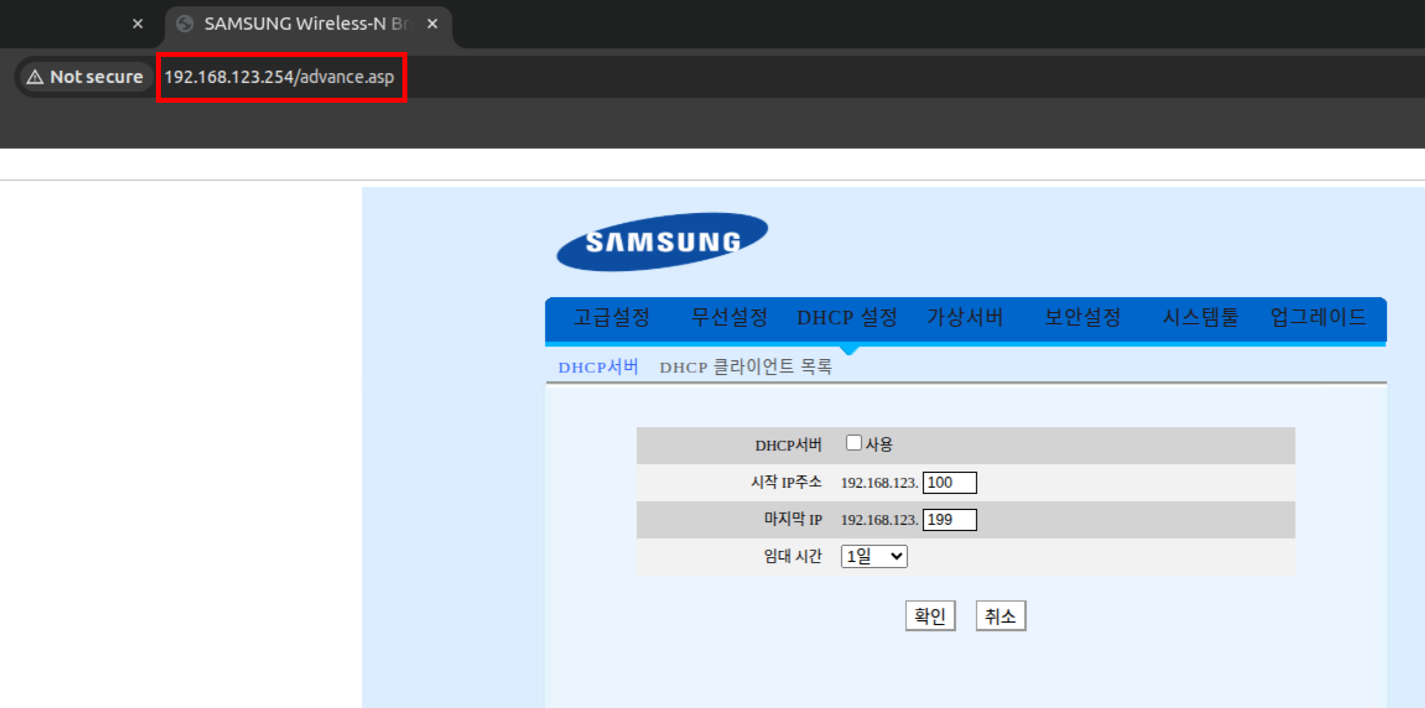Click the Not secure warning icon
Image resolution: width=1425 pixels, height=708 pixels.
click(35, 77)
